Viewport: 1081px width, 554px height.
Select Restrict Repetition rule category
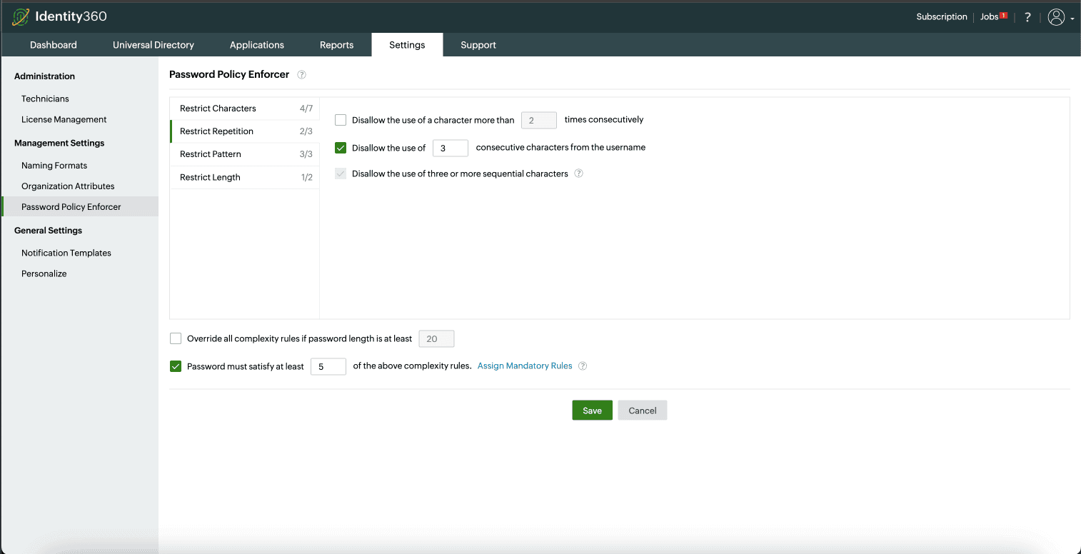244,131
